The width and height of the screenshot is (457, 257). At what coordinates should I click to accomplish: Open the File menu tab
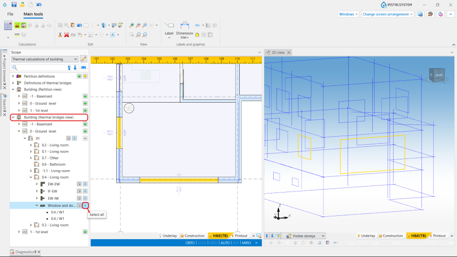point(10,14)
